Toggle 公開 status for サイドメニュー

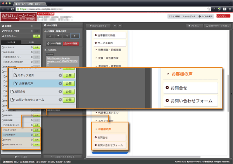(36, 36)
